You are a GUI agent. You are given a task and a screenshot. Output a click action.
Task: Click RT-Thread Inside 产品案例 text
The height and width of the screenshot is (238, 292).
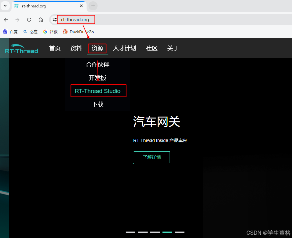(x=160, y=140)
